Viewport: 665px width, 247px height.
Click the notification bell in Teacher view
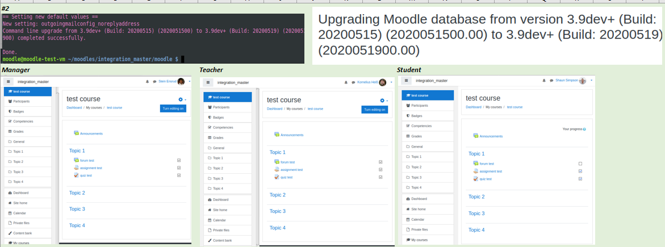click(x=346, y=82)
